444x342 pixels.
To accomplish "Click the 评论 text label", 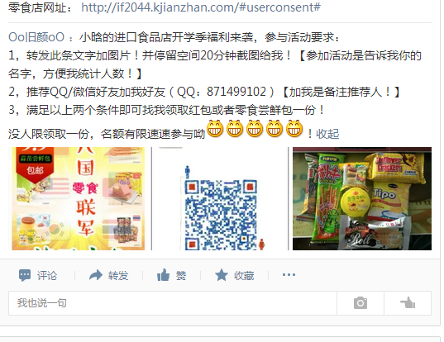I will click(47, 275).
